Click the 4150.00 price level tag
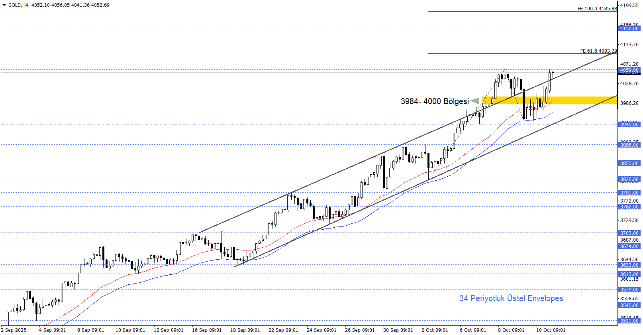Image resolution: width=643 pixels, height=335 pixels. click(629, 29)
